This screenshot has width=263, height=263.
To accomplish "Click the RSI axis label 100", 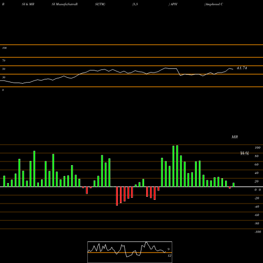I will (4, 48).
